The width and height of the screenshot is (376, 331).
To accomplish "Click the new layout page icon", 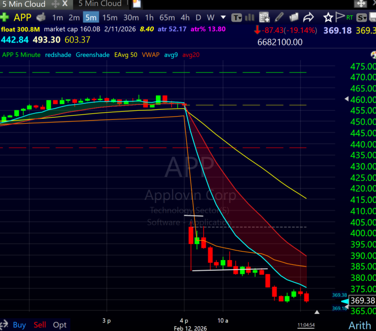I will (x=137, y=4).
